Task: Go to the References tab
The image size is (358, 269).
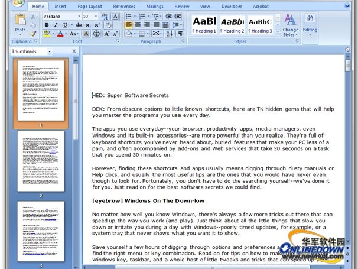Action: click(x=124, y=7)
